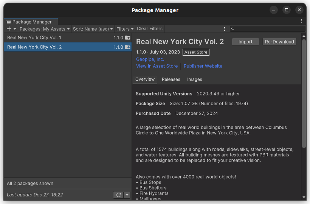Click the import icon on Vol. 2 row
The width and height of the screenshot is (310, 204).
coord(128,47)
